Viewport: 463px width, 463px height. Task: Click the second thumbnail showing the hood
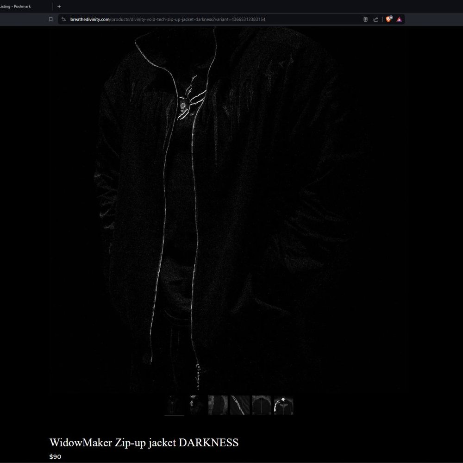tap(196, 404)
